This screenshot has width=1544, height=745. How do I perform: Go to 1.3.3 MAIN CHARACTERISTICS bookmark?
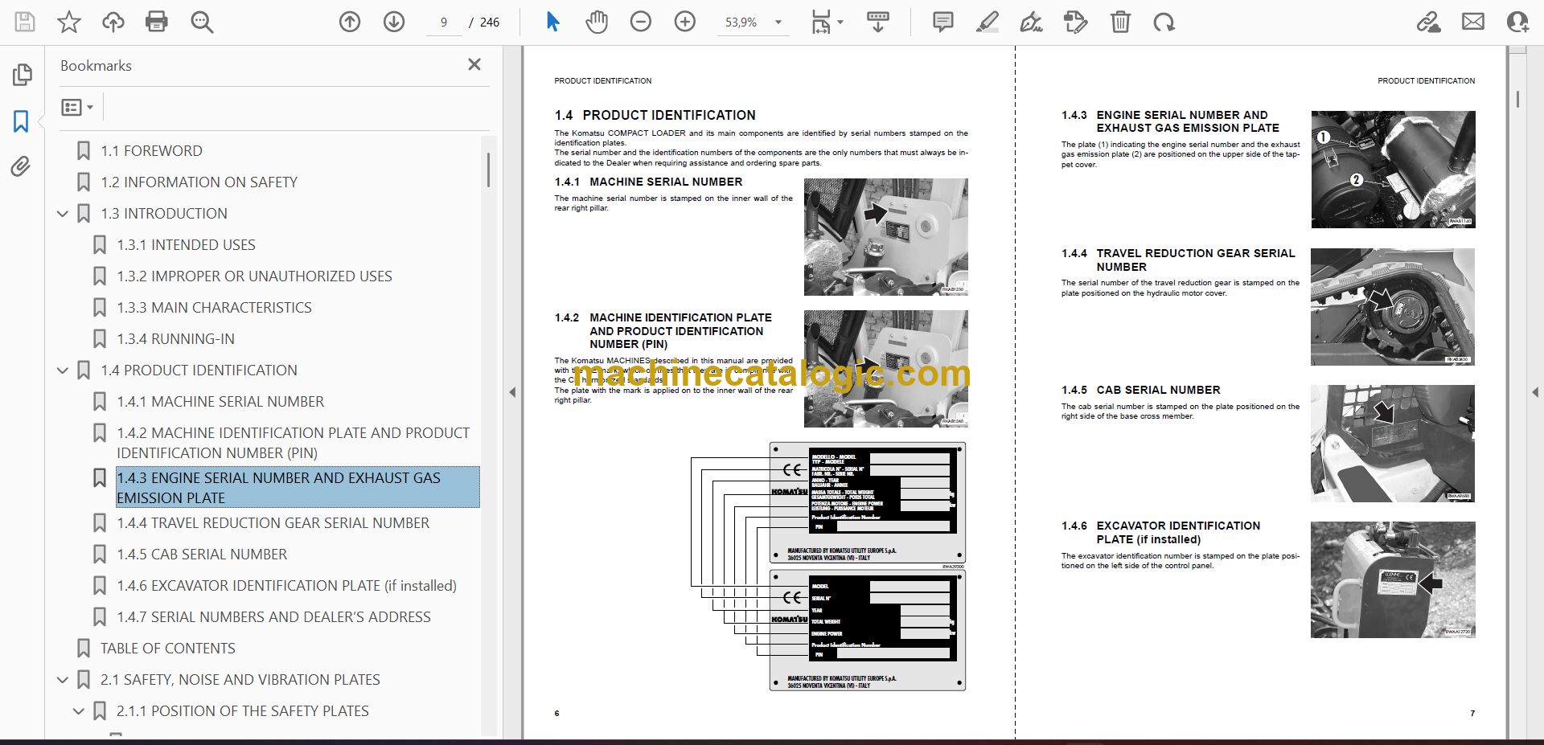(x=214, y=308)
